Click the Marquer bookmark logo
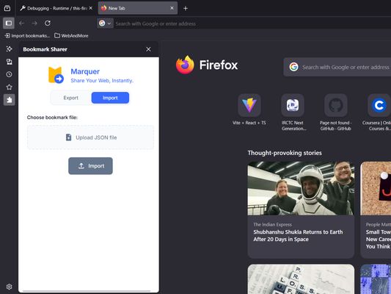Screen dimensions: 391x294 [56, 75]
